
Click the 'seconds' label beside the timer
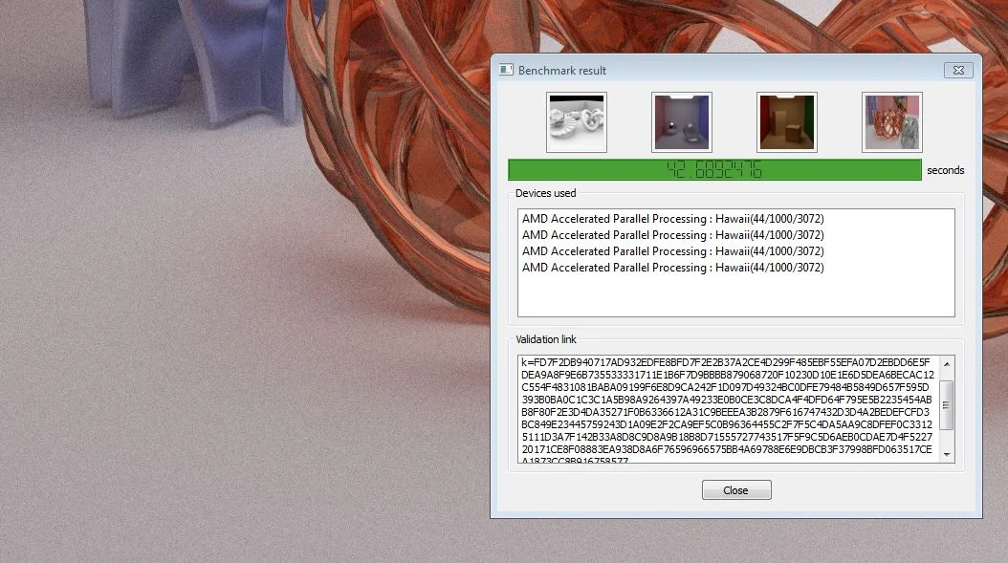click(x=945, y=170)
